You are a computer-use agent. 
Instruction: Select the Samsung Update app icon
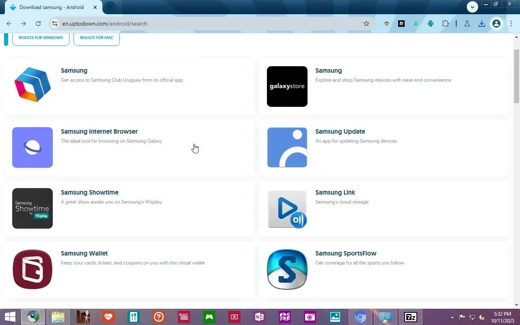[x=287, y=147]
